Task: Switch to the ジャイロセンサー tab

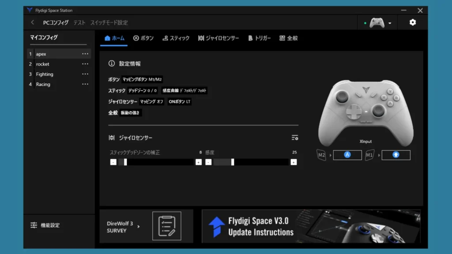Action: 218,38
